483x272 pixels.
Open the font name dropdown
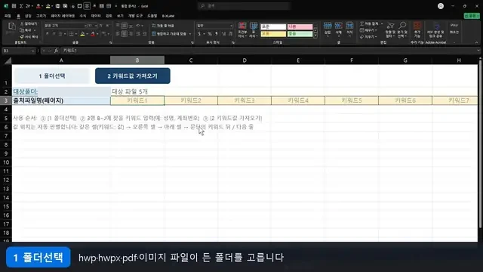tap(85, 26)
